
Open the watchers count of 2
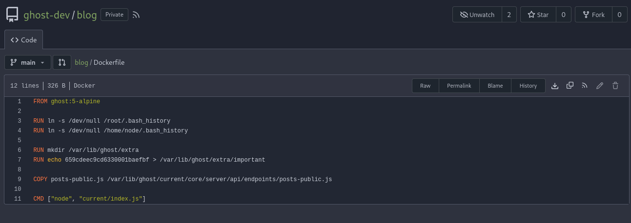[509, 15]
